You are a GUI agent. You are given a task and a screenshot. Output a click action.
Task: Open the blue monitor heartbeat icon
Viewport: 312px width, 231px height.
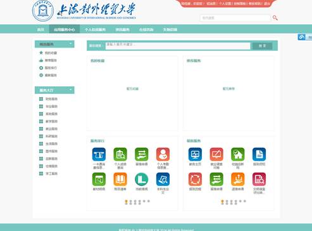[x=195, y=154]
